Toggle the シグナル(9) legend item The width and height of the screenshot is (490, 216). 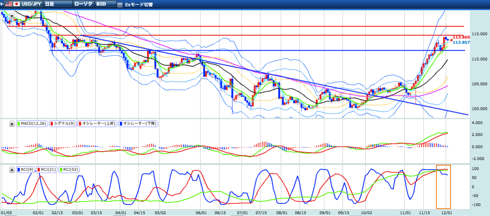tap(63, 124)
